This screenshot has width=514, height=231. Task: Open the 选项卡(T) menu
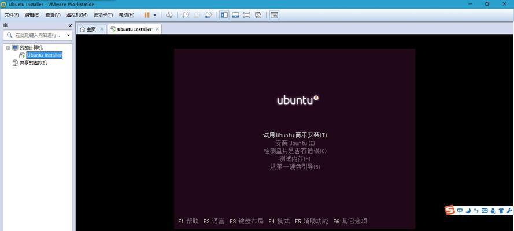pos(103,15)
